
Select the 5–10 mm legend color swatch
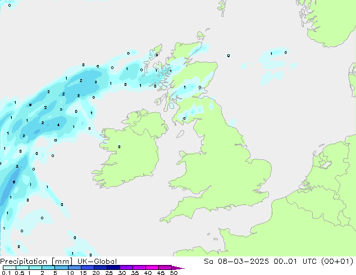[x=61, y=268]
